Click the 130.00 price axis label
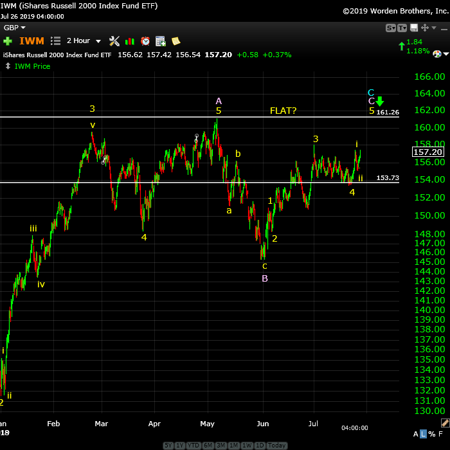 (x=429, y=411)
